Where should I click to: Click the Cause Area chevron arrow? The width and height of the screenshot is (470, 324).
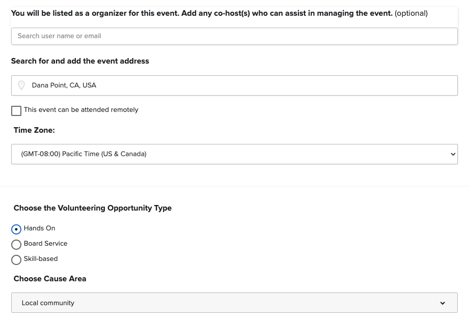443,303
